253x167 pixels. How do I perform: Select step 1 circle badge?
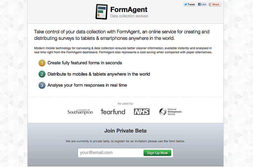(x=42, y=63)
